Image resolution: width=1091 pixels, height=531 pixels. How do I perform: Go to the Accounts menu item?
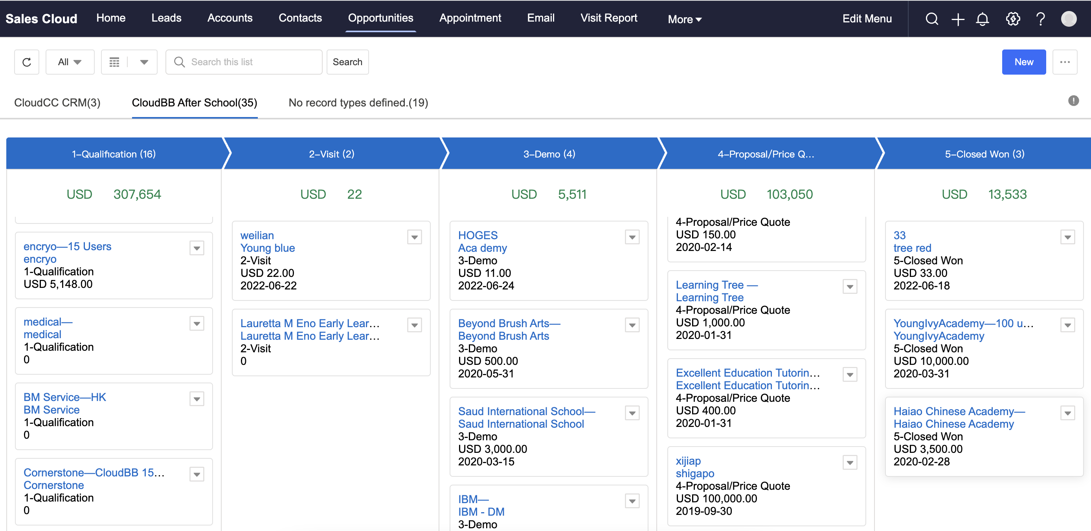pyautogui.click(x=230, y=18)
